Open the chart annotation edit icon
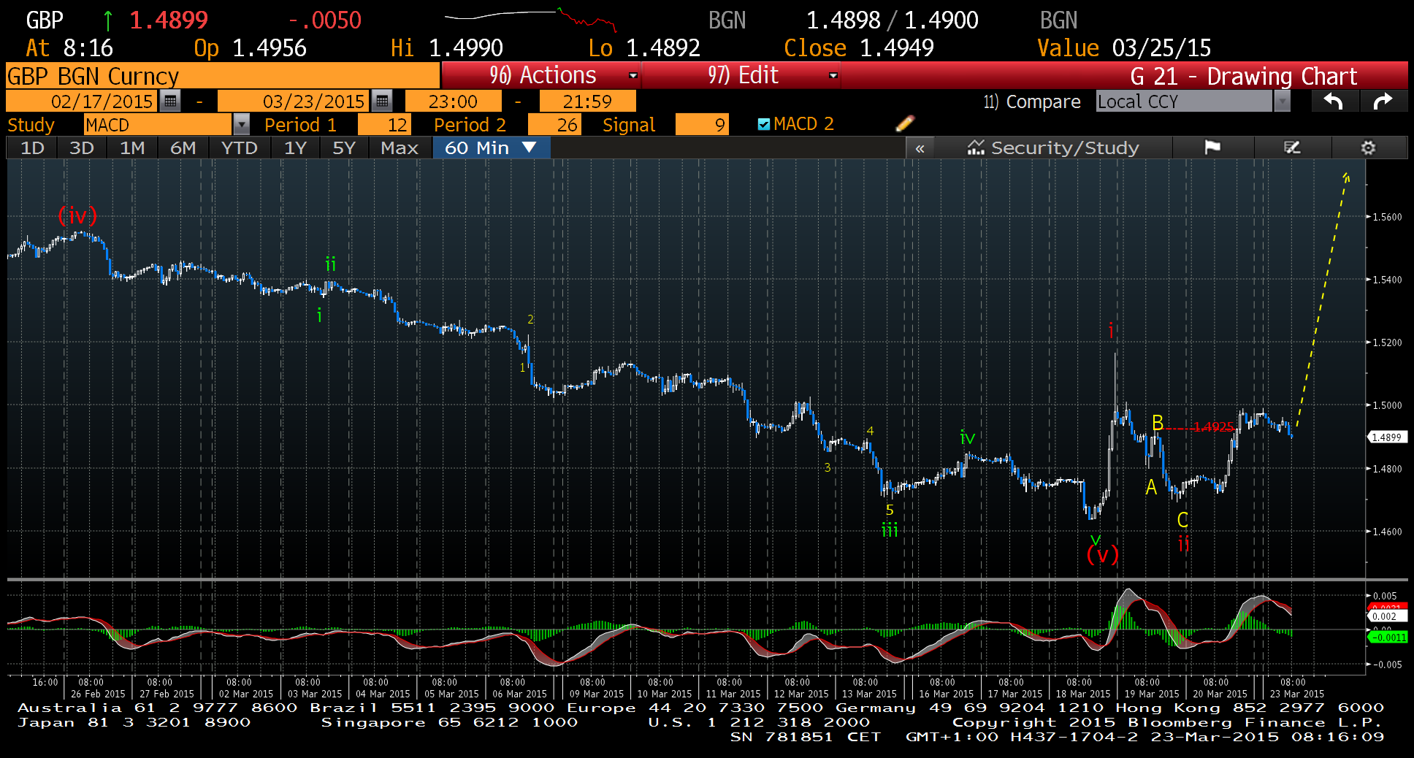 (x=1292, y=148)
